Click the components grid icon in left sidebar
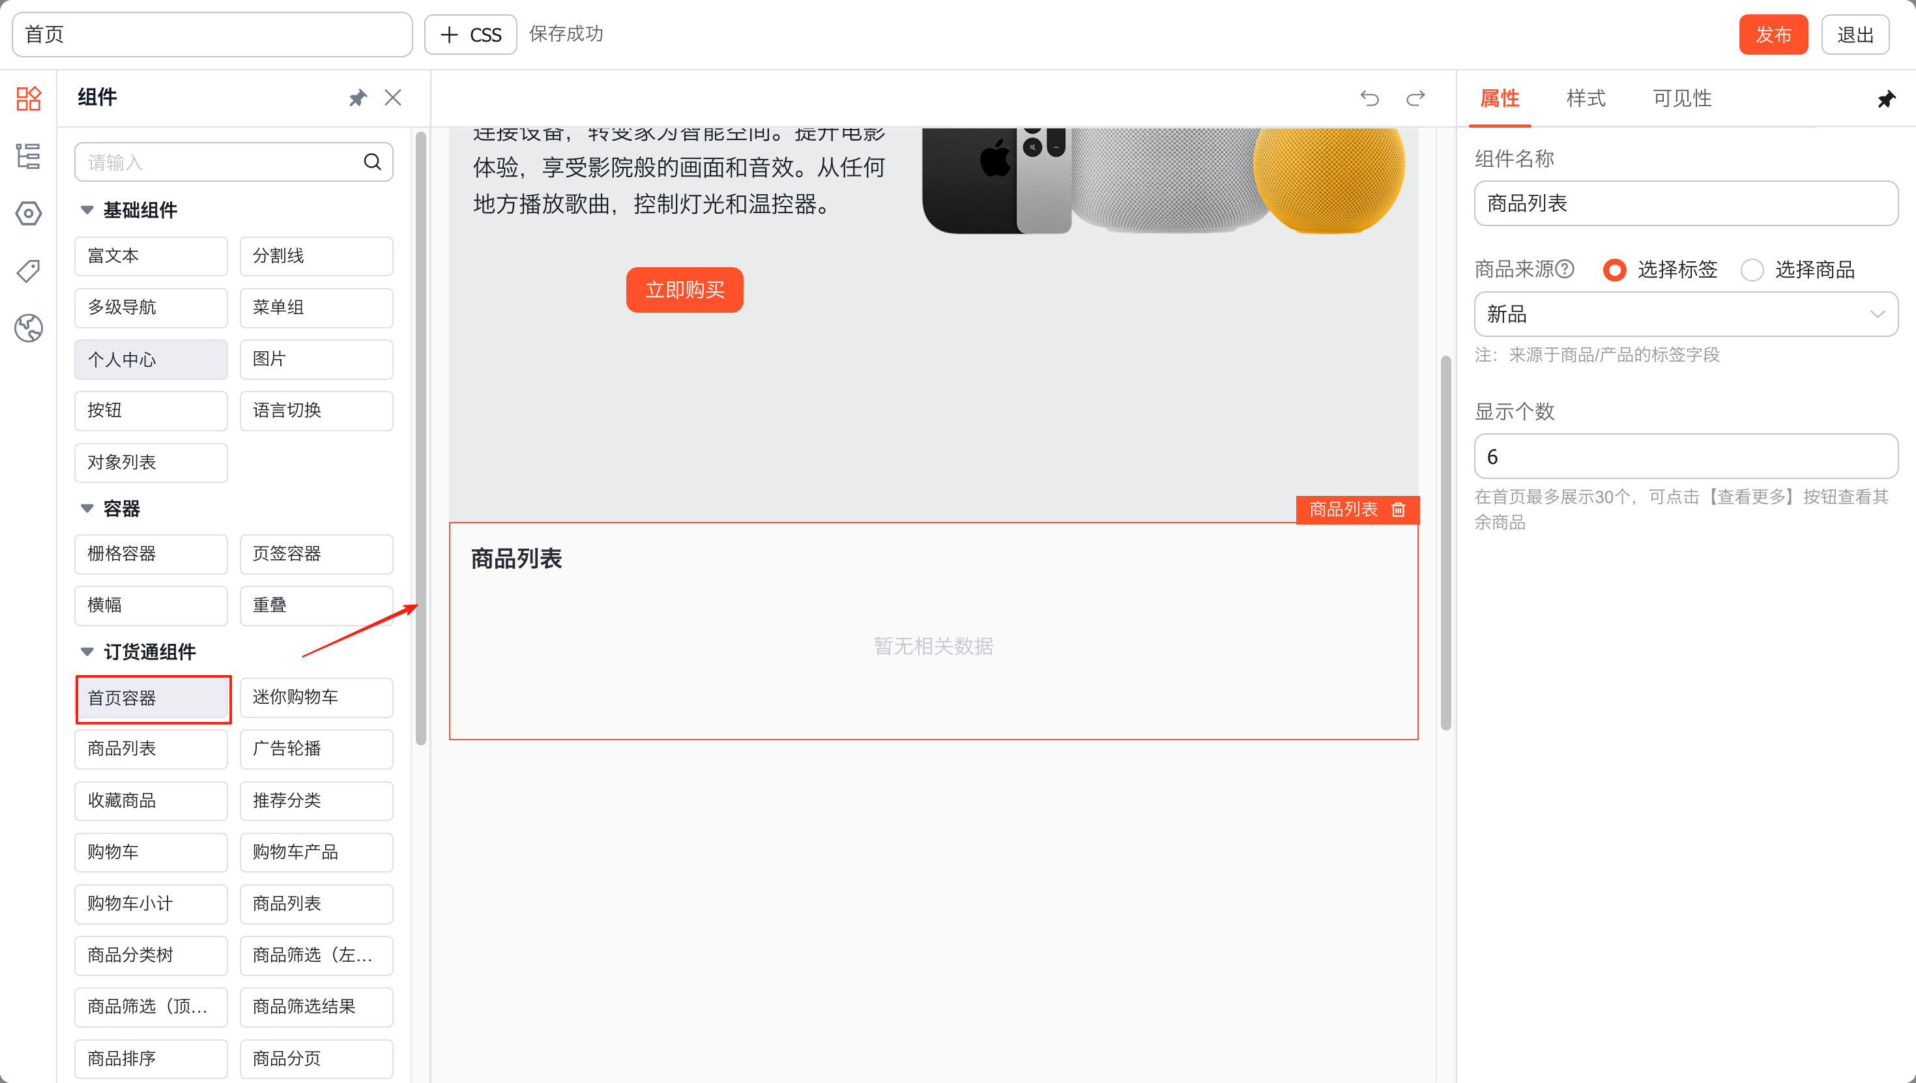Image resolution: width=1916 pixels, height=1083 pixels. [x=28, y=98]
